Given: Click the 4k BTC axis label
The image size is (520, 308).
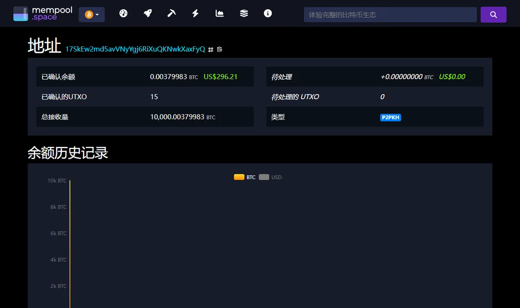Looking at the screenshot, I should pyautogui.click(x=58, y=260).
